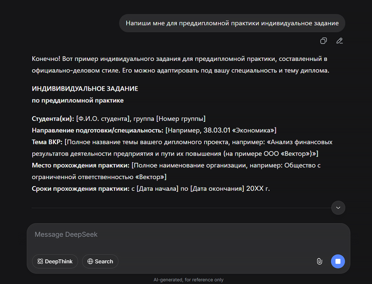Attach a file with the paperclip icon
The image size is (372, 284).
tap(319, 261)
